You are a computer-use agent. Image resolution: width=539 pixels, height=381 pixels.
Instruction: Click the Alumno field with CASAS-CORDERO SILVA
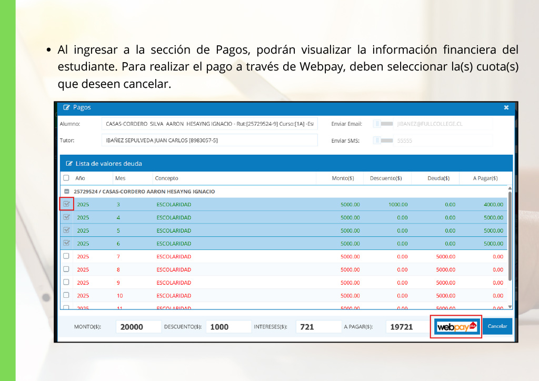pos(209,124)
